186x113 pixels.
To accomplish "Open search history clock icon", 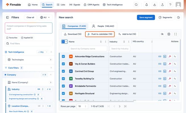I will (178, 17).
